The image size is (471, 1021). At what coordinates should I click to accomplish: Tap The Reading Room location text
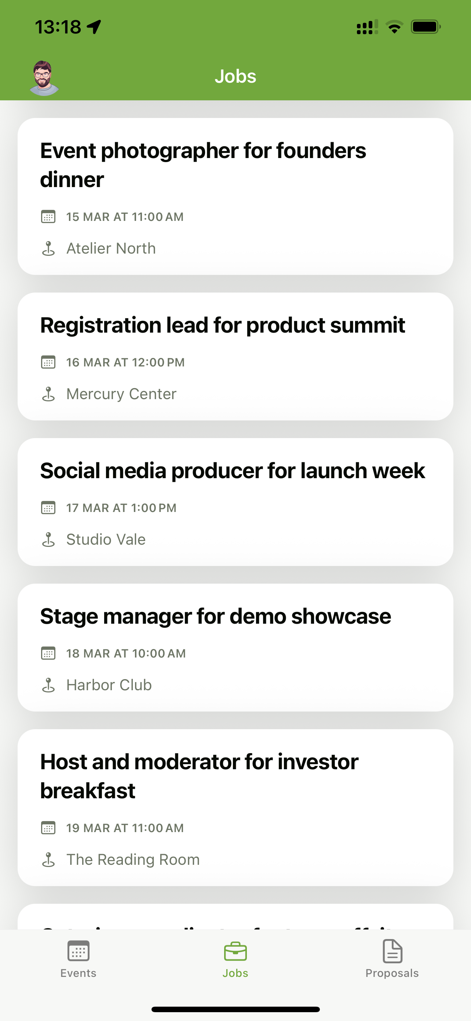(x=133, y=860)
